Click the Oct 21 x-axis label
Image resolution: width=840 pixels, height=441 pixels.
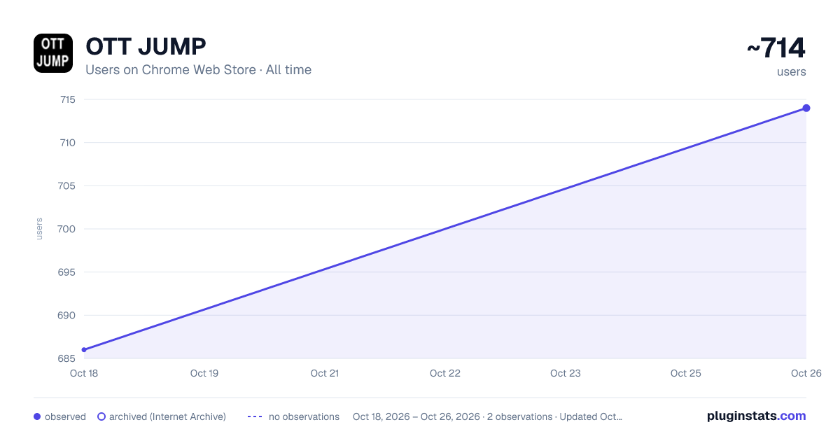tap(325, 373)
